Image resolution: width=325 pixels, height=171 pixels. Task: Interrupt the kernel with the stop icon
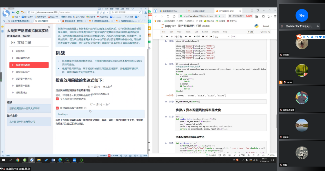[x=203, y=37]
